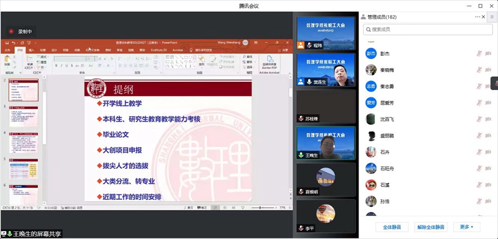Screen dimensions: 498x239
Task: Click the camera-off icon beside 秦晓梅
Action: pos(488,70)
